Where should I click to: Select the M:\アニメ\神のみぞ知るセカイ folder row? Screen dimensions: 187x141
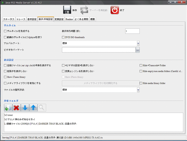(x=93, y=119)
